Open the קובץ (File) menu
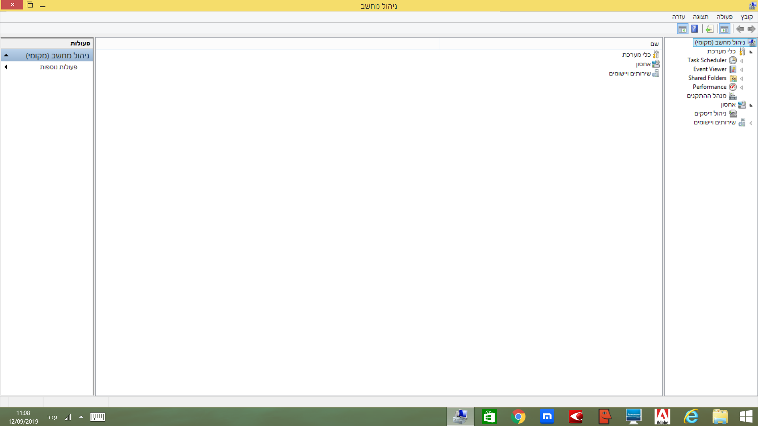The image size is (758, 426). tap(747, 17)
